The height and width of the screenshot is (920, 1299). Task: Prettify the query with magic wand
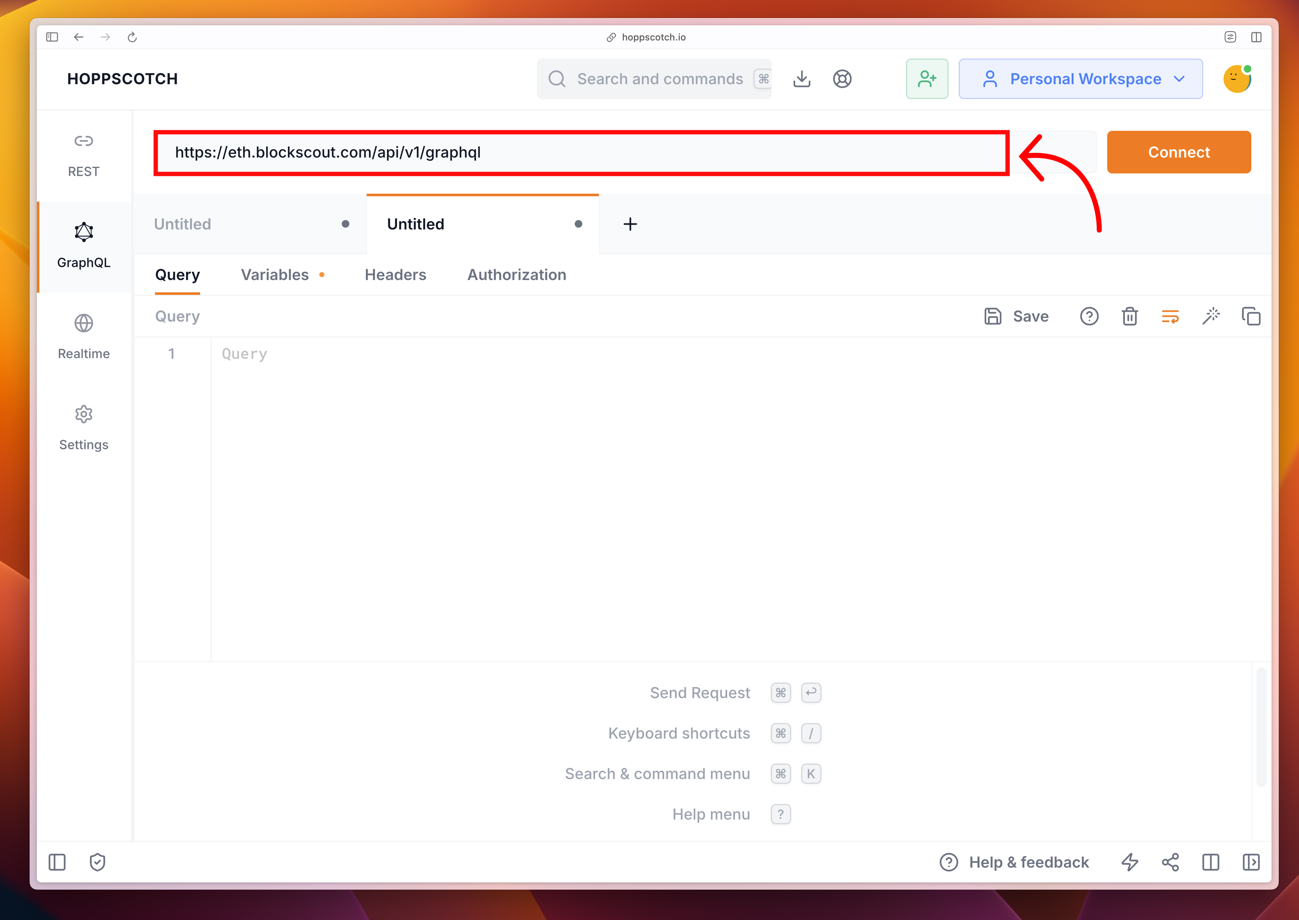(x=1210, y=316)
